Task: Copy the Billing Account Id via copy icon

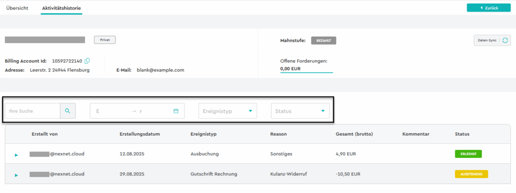Action: point(87,61)
